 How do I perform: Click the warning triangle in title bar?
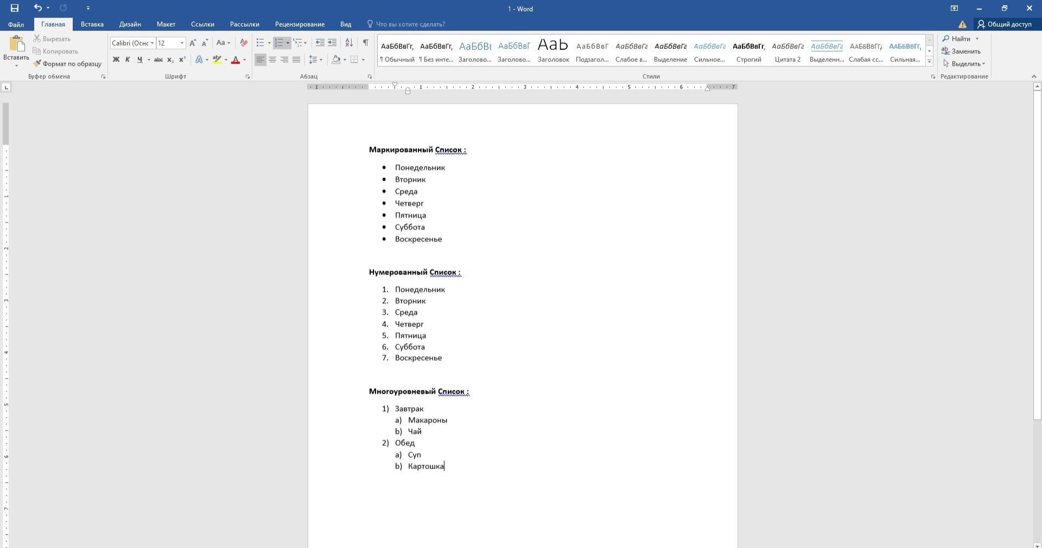(962, 24)
